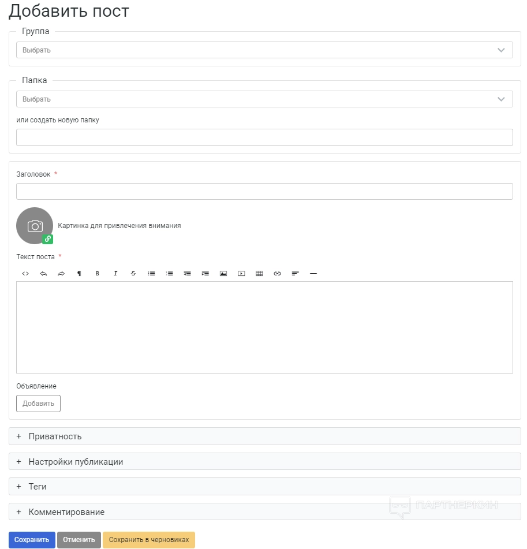Click the redo arrow in editor
Screen dimensions: 527x549
(61, 274)
